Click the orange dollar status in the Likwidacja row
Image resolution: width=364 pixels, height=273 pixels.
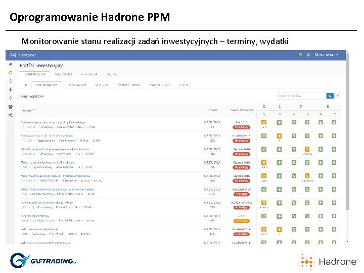(307, 149)
